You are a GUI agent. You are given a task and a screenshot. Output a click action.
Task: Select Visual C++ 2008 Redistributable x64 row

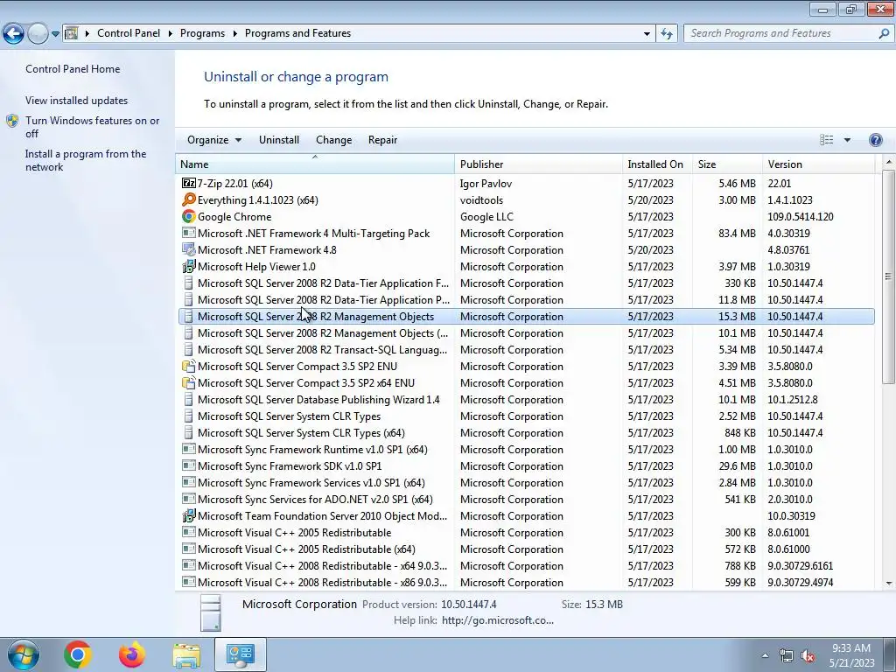tap(526, 566)
